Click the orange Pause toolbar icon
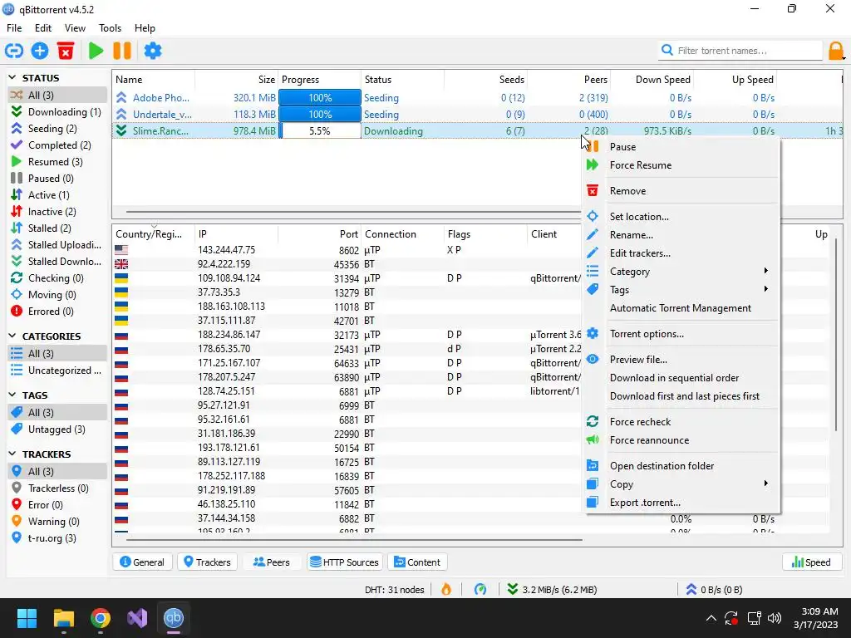Viewport: 851px width, 638px height. [122, 51]
